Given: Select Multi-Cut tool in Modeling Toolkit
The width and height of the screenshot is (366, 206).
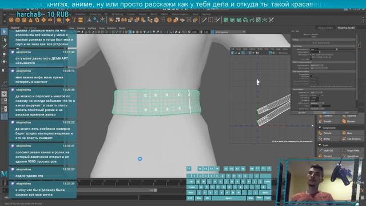Looking at the screenshot, I should pos(328,150).
